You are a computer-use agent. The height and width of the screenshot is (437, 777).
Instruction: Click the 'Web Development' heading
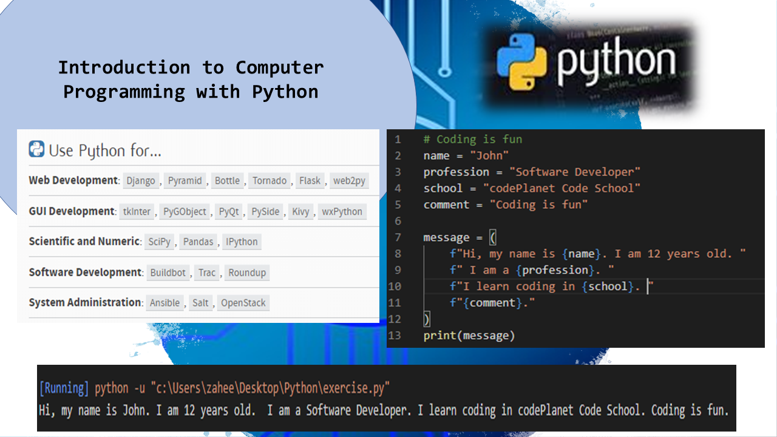click(73, 180)
